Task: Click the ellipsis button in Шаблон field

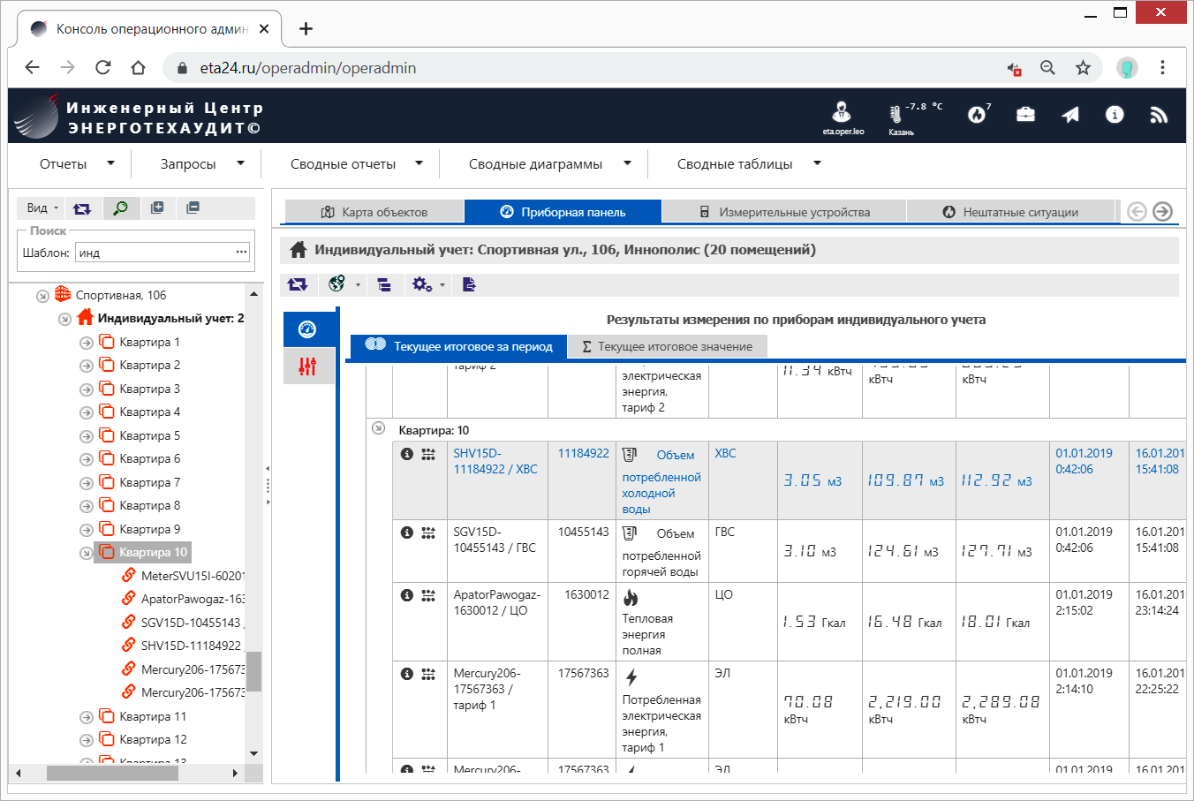Action: (241, 253)
